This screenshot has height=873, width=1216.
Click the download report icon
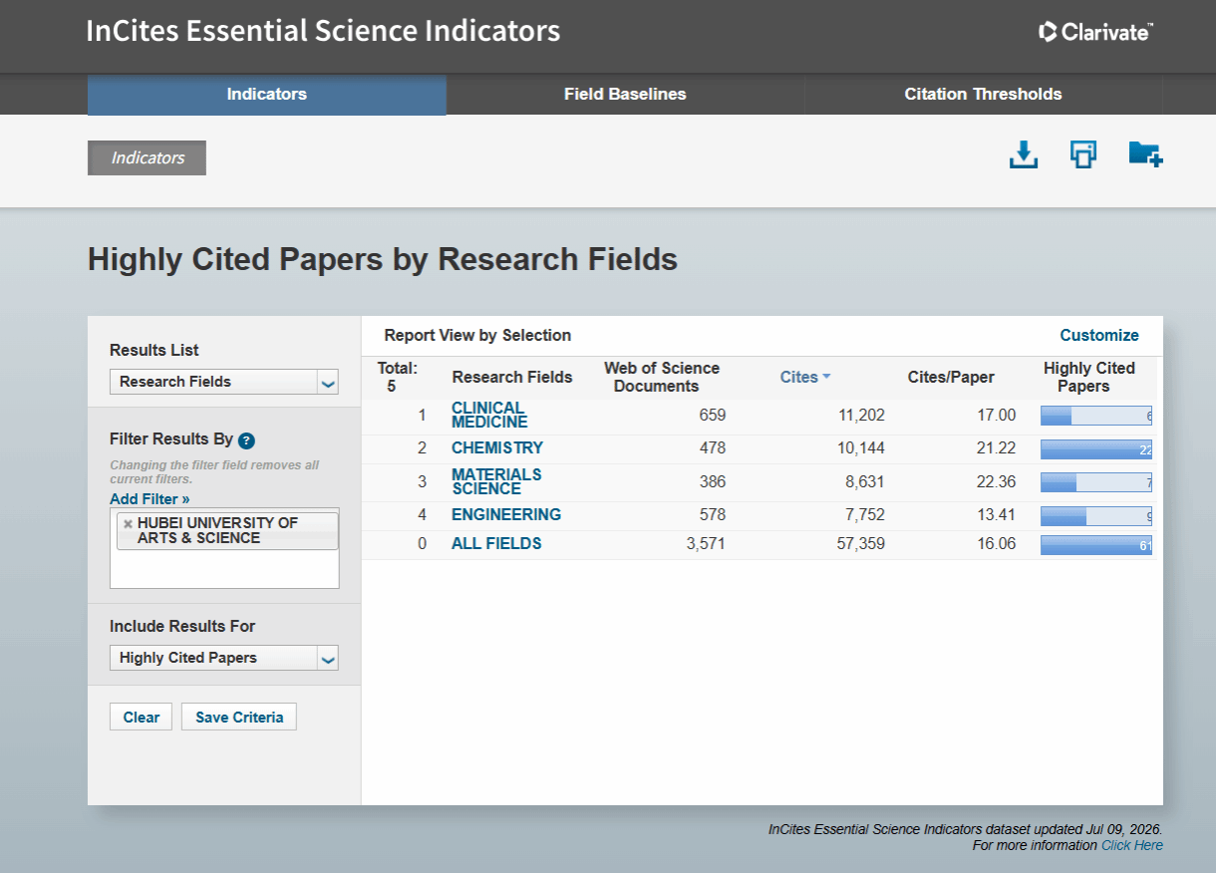point(1024,154)
